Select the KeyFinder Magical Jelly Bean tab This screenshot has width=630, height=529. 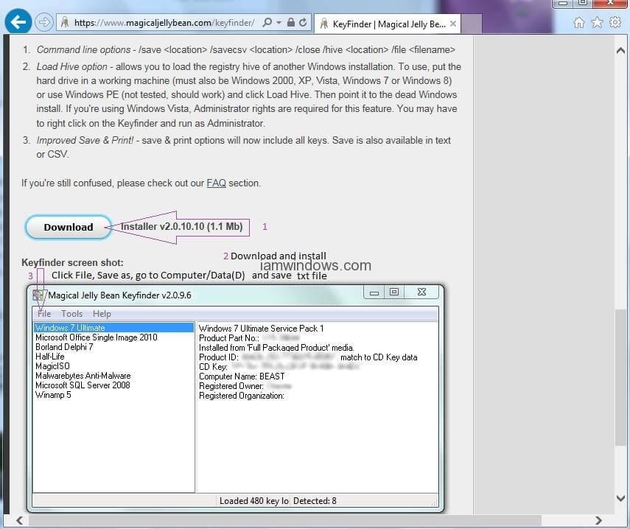coord(387,24)
